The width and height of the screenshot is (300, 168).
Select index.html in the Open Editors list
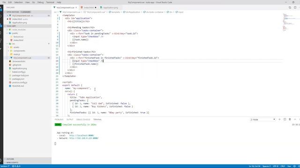pos(27,19)
